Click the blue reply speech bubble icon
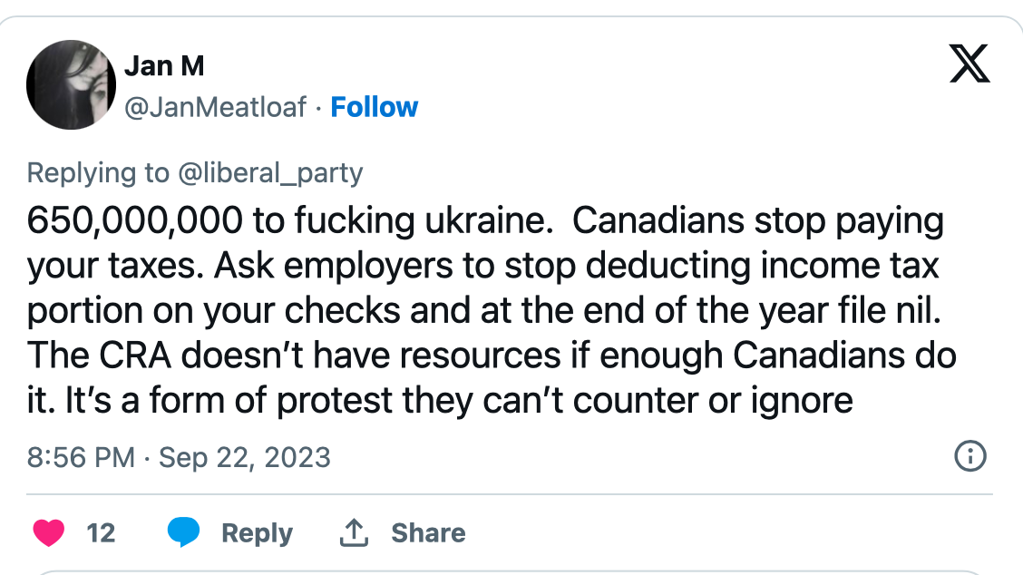1023x575 pixels. 183,532
